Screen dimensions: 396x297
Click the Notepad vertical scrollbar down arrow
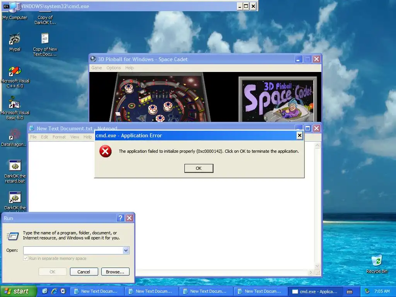coord(317,266)
